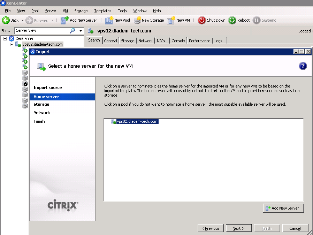Click the server icon in the Import server list

(113, 121)
